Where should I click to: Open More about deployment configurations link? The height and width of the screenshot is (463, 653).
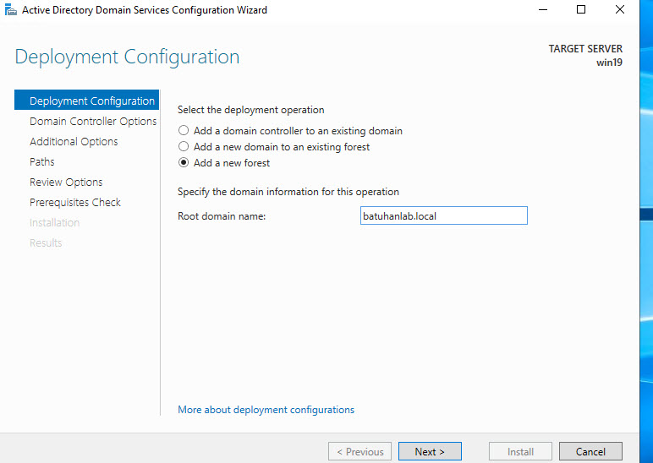tap(266, 410)
